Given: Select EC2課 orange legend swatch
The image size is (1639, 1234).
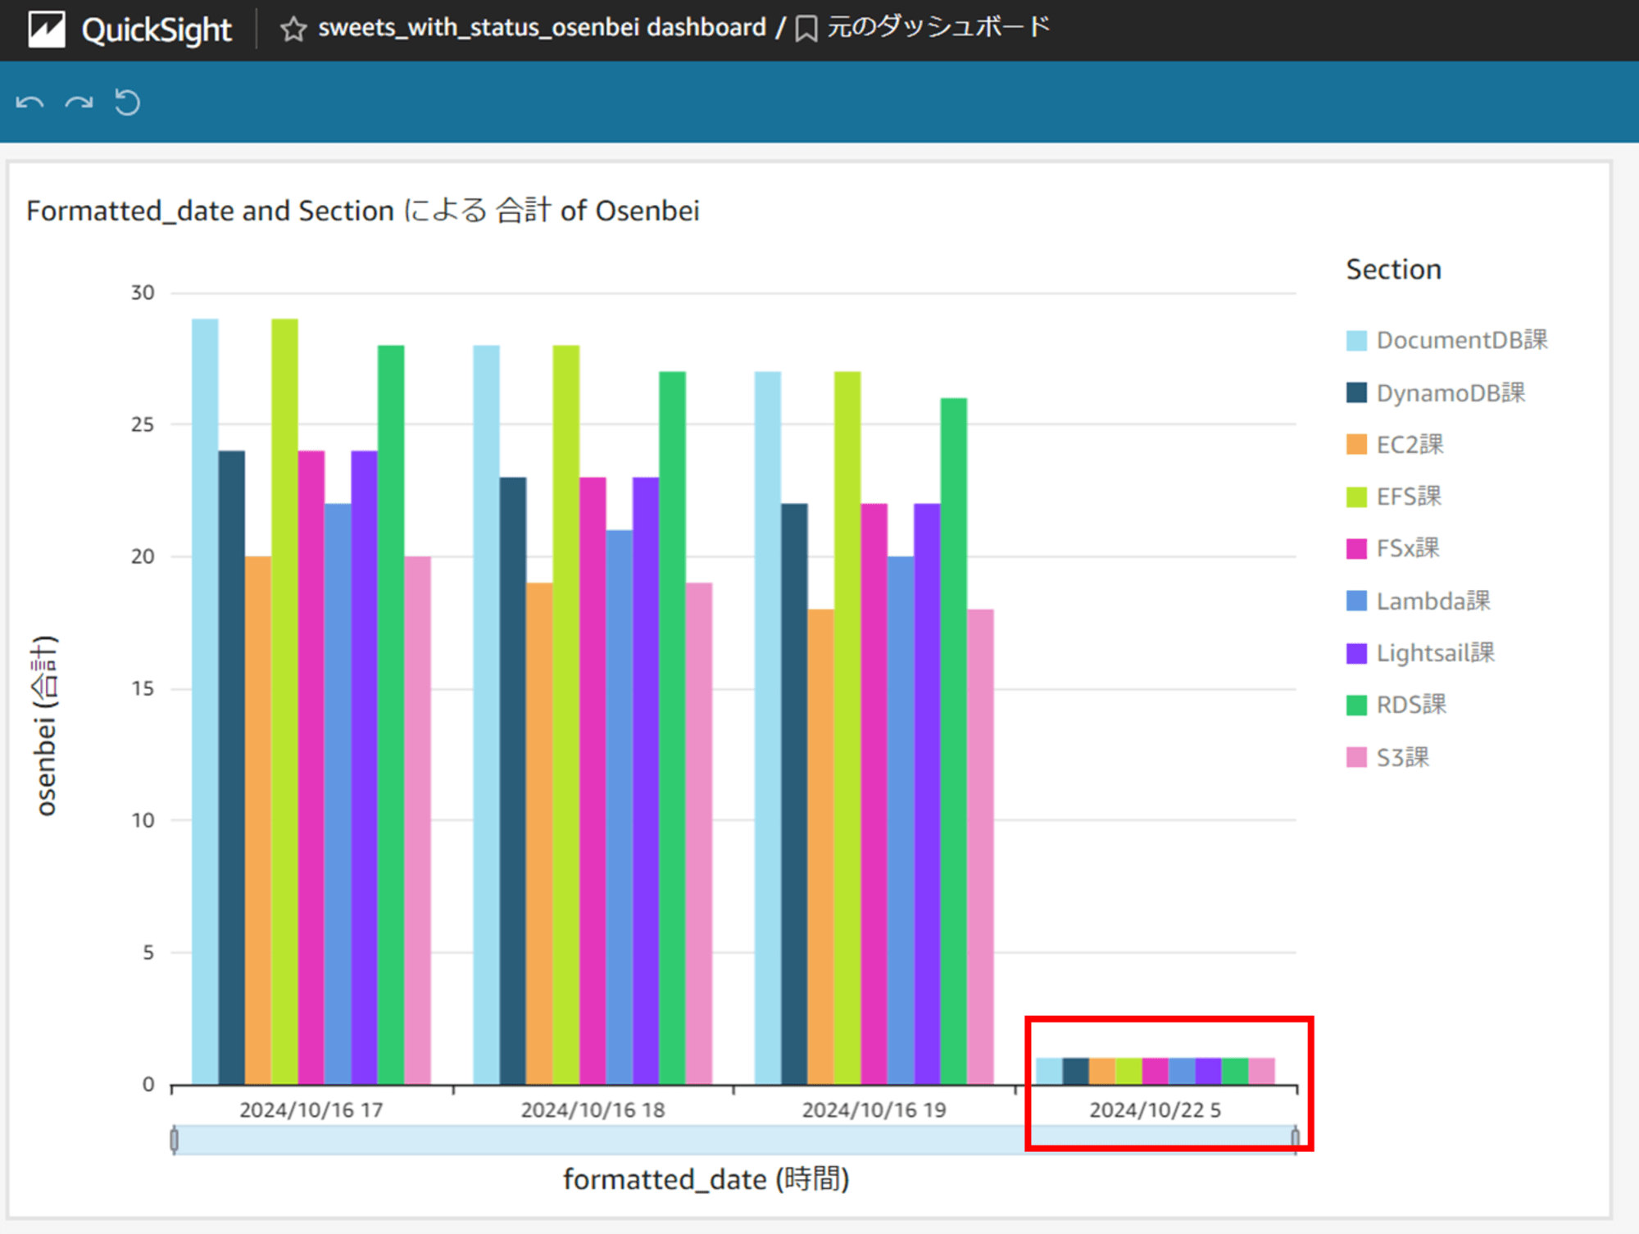Looking at the screenshot, I should click(1356, 444).
